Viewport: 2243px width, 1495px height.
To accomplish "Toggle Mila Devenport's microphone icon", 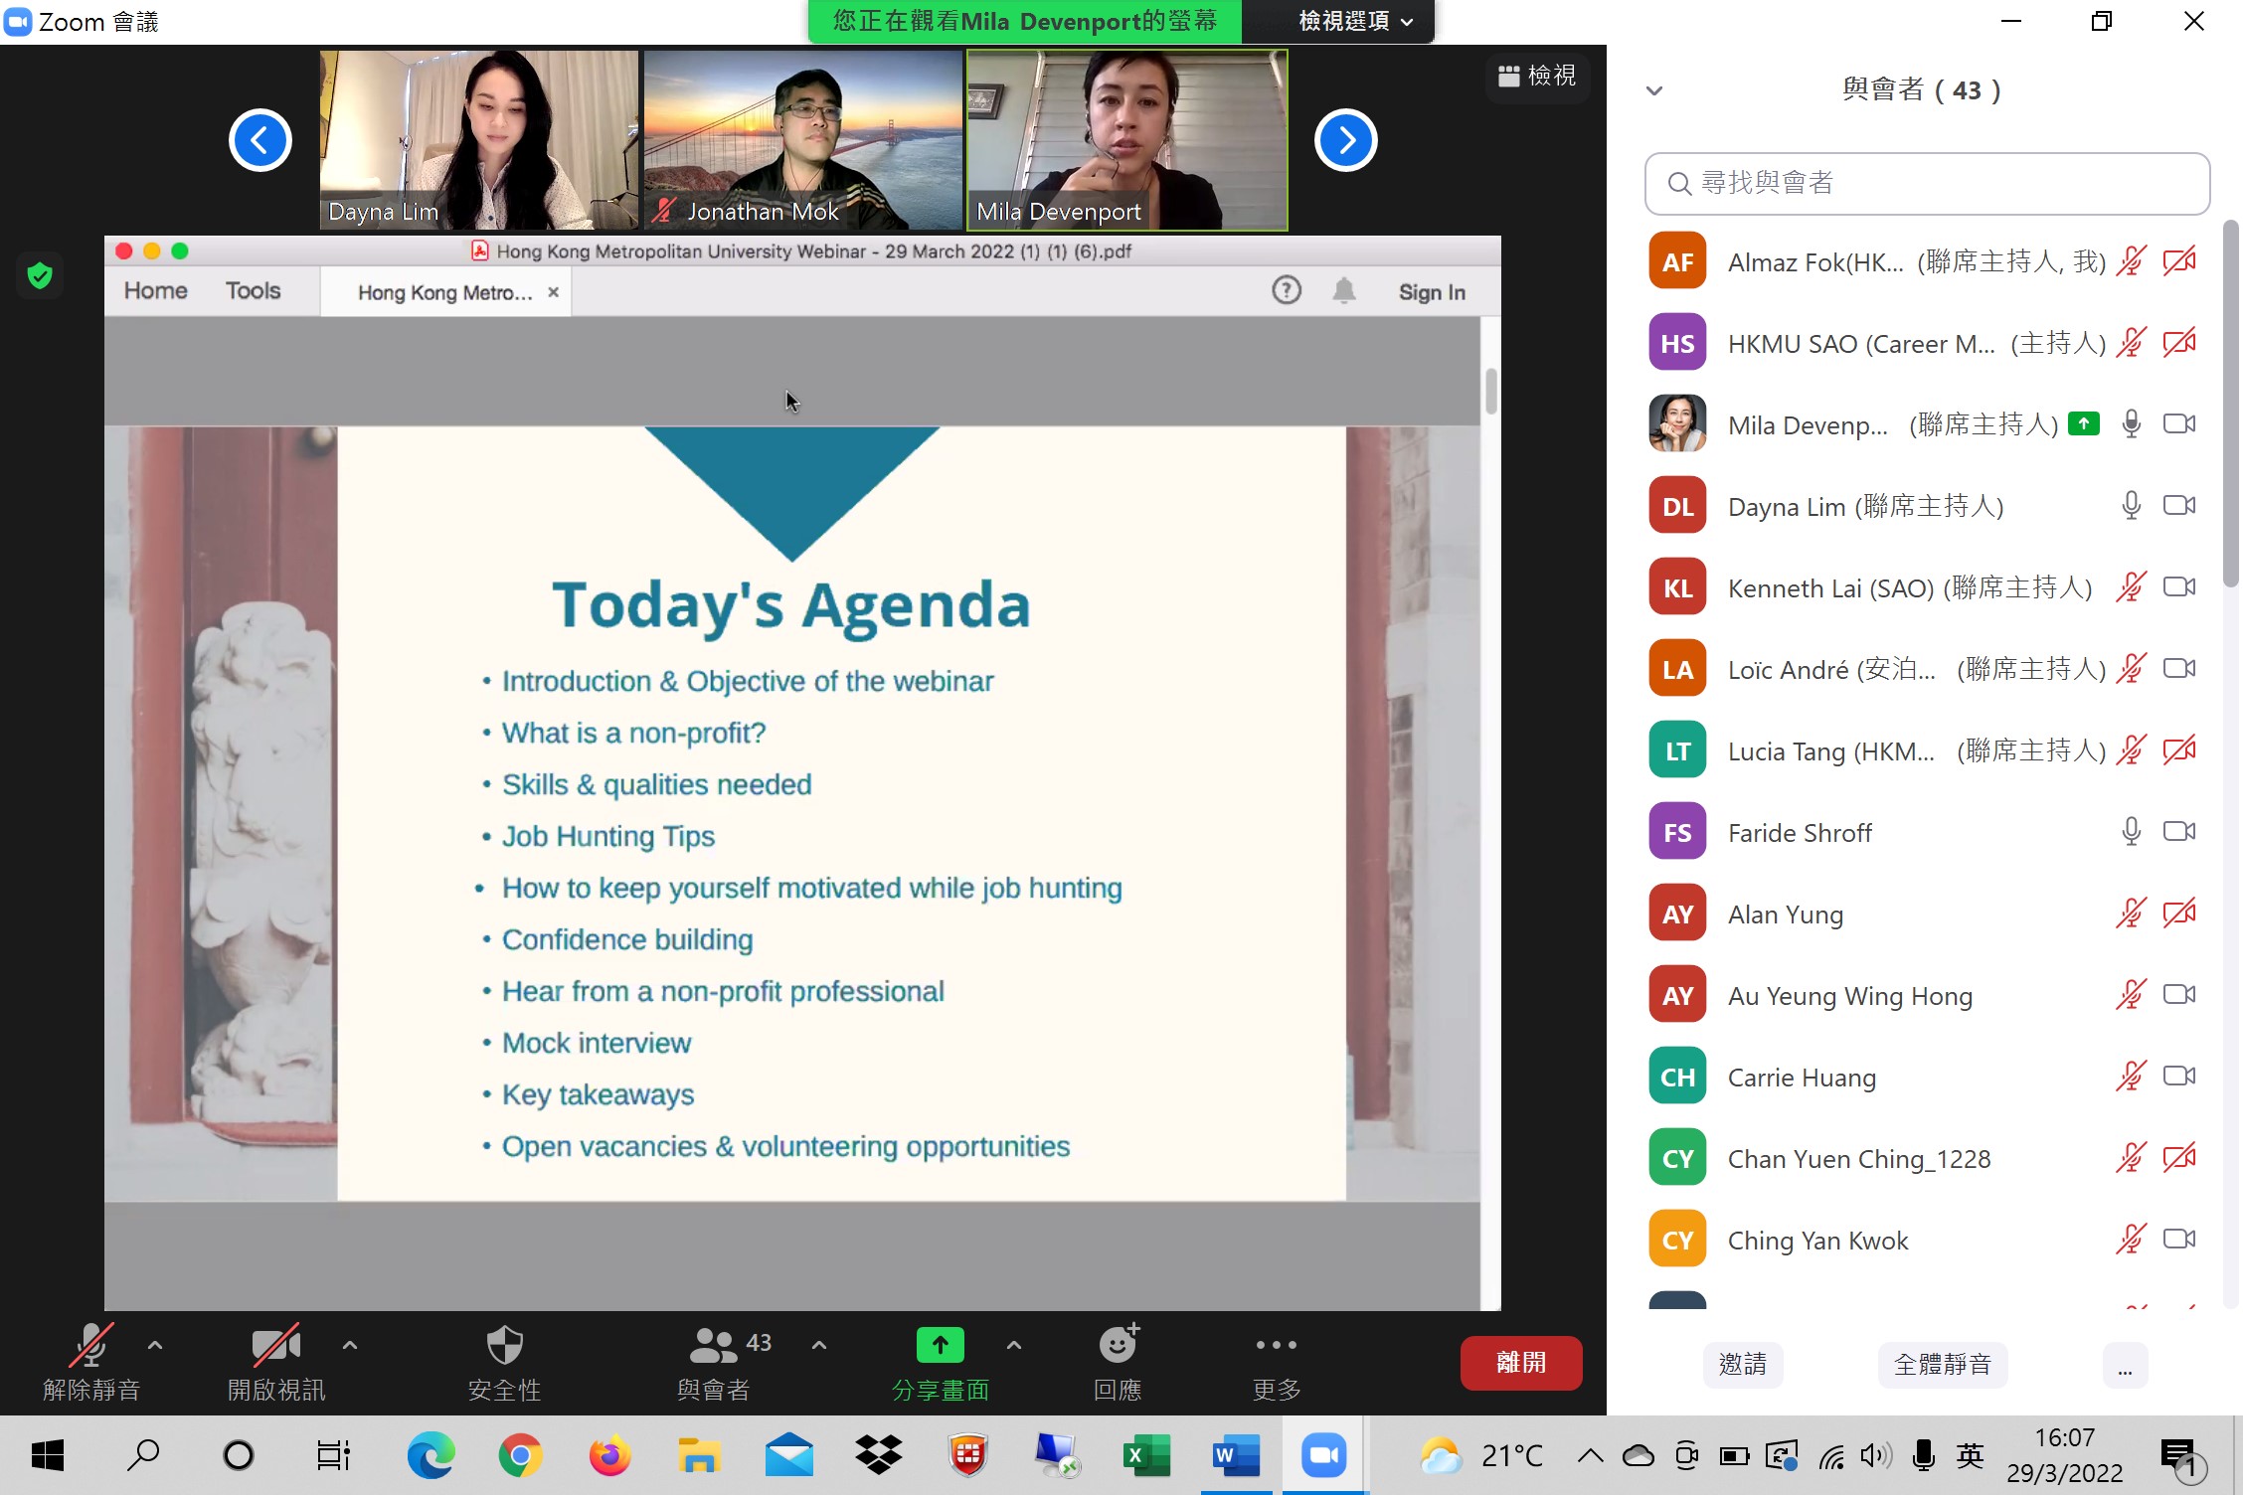I will [x=2131, y=424].
